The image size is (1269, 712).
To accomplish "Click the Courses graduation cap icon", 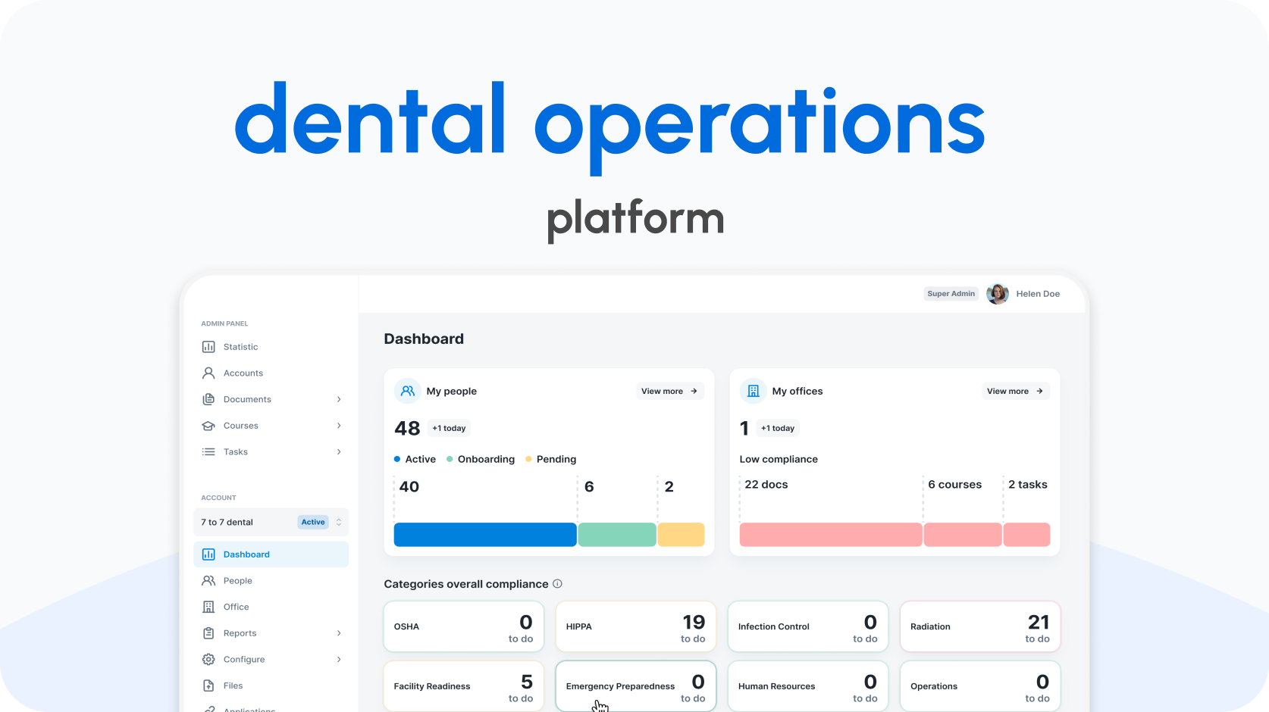I will pos(208,426).
